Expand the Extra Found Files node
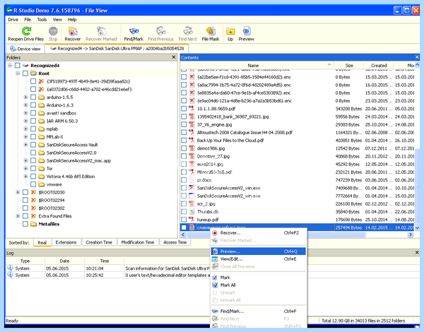The image size is (424, 332). pos(18,216)
